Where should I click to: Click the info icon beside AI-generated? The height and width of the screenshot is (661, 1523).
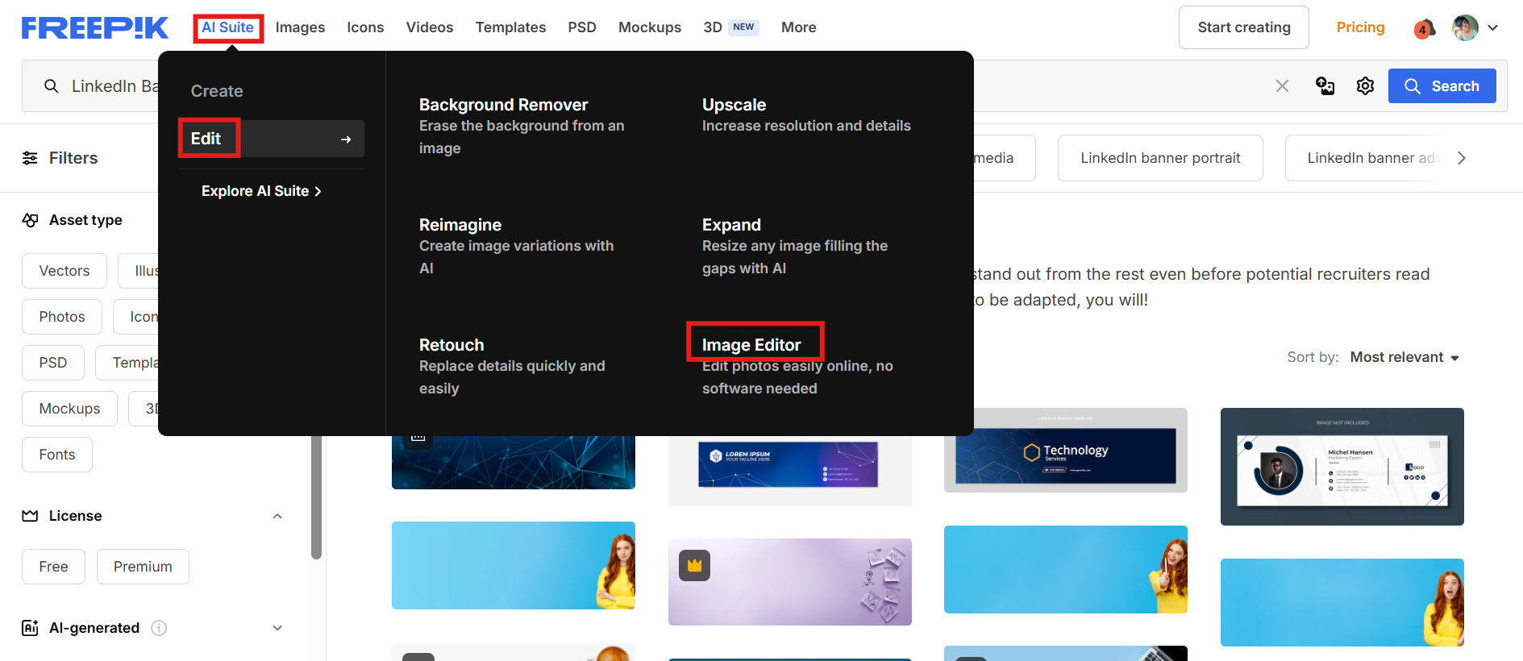(x=159, y=628)
